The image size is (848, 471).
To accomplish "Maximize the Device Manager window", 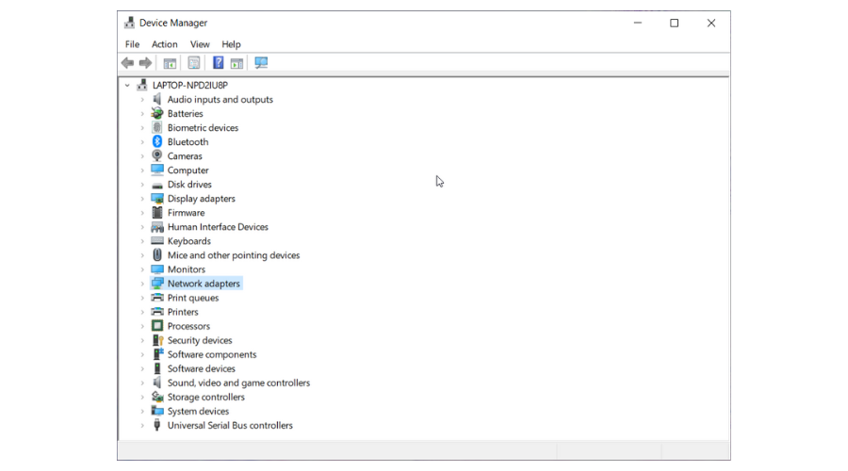I will [x=674, y=23].
